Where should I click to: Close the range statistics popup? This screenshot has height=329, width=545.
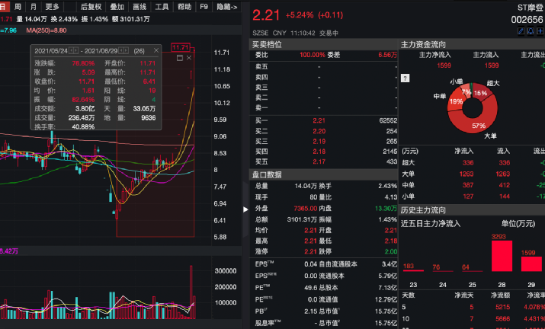(x=156, y=51)
